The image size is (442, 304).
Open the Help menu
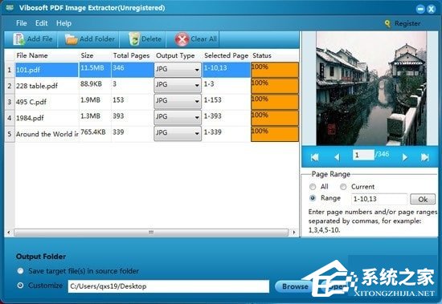pyautogui.click(x=63, y=23)
